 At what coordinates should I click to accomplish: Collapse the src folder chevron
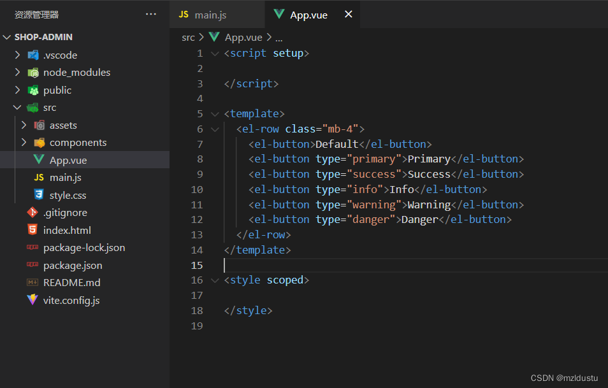(x=17, y=108)
